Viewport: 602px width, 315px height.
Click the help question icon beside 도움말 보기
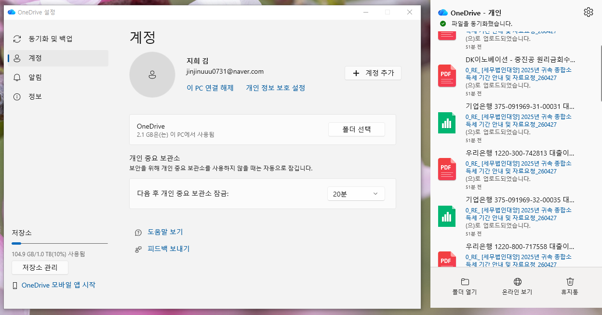point(138,233)
